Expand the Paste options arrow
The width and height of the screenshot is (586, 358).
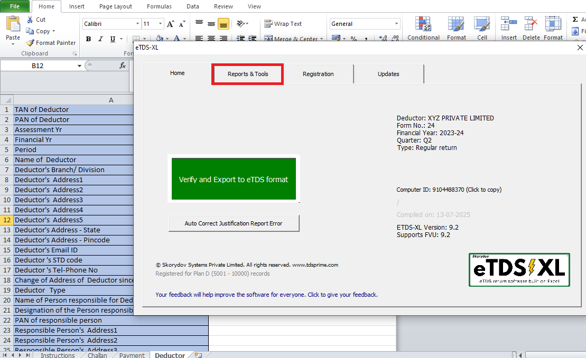[x=13, y=44]
